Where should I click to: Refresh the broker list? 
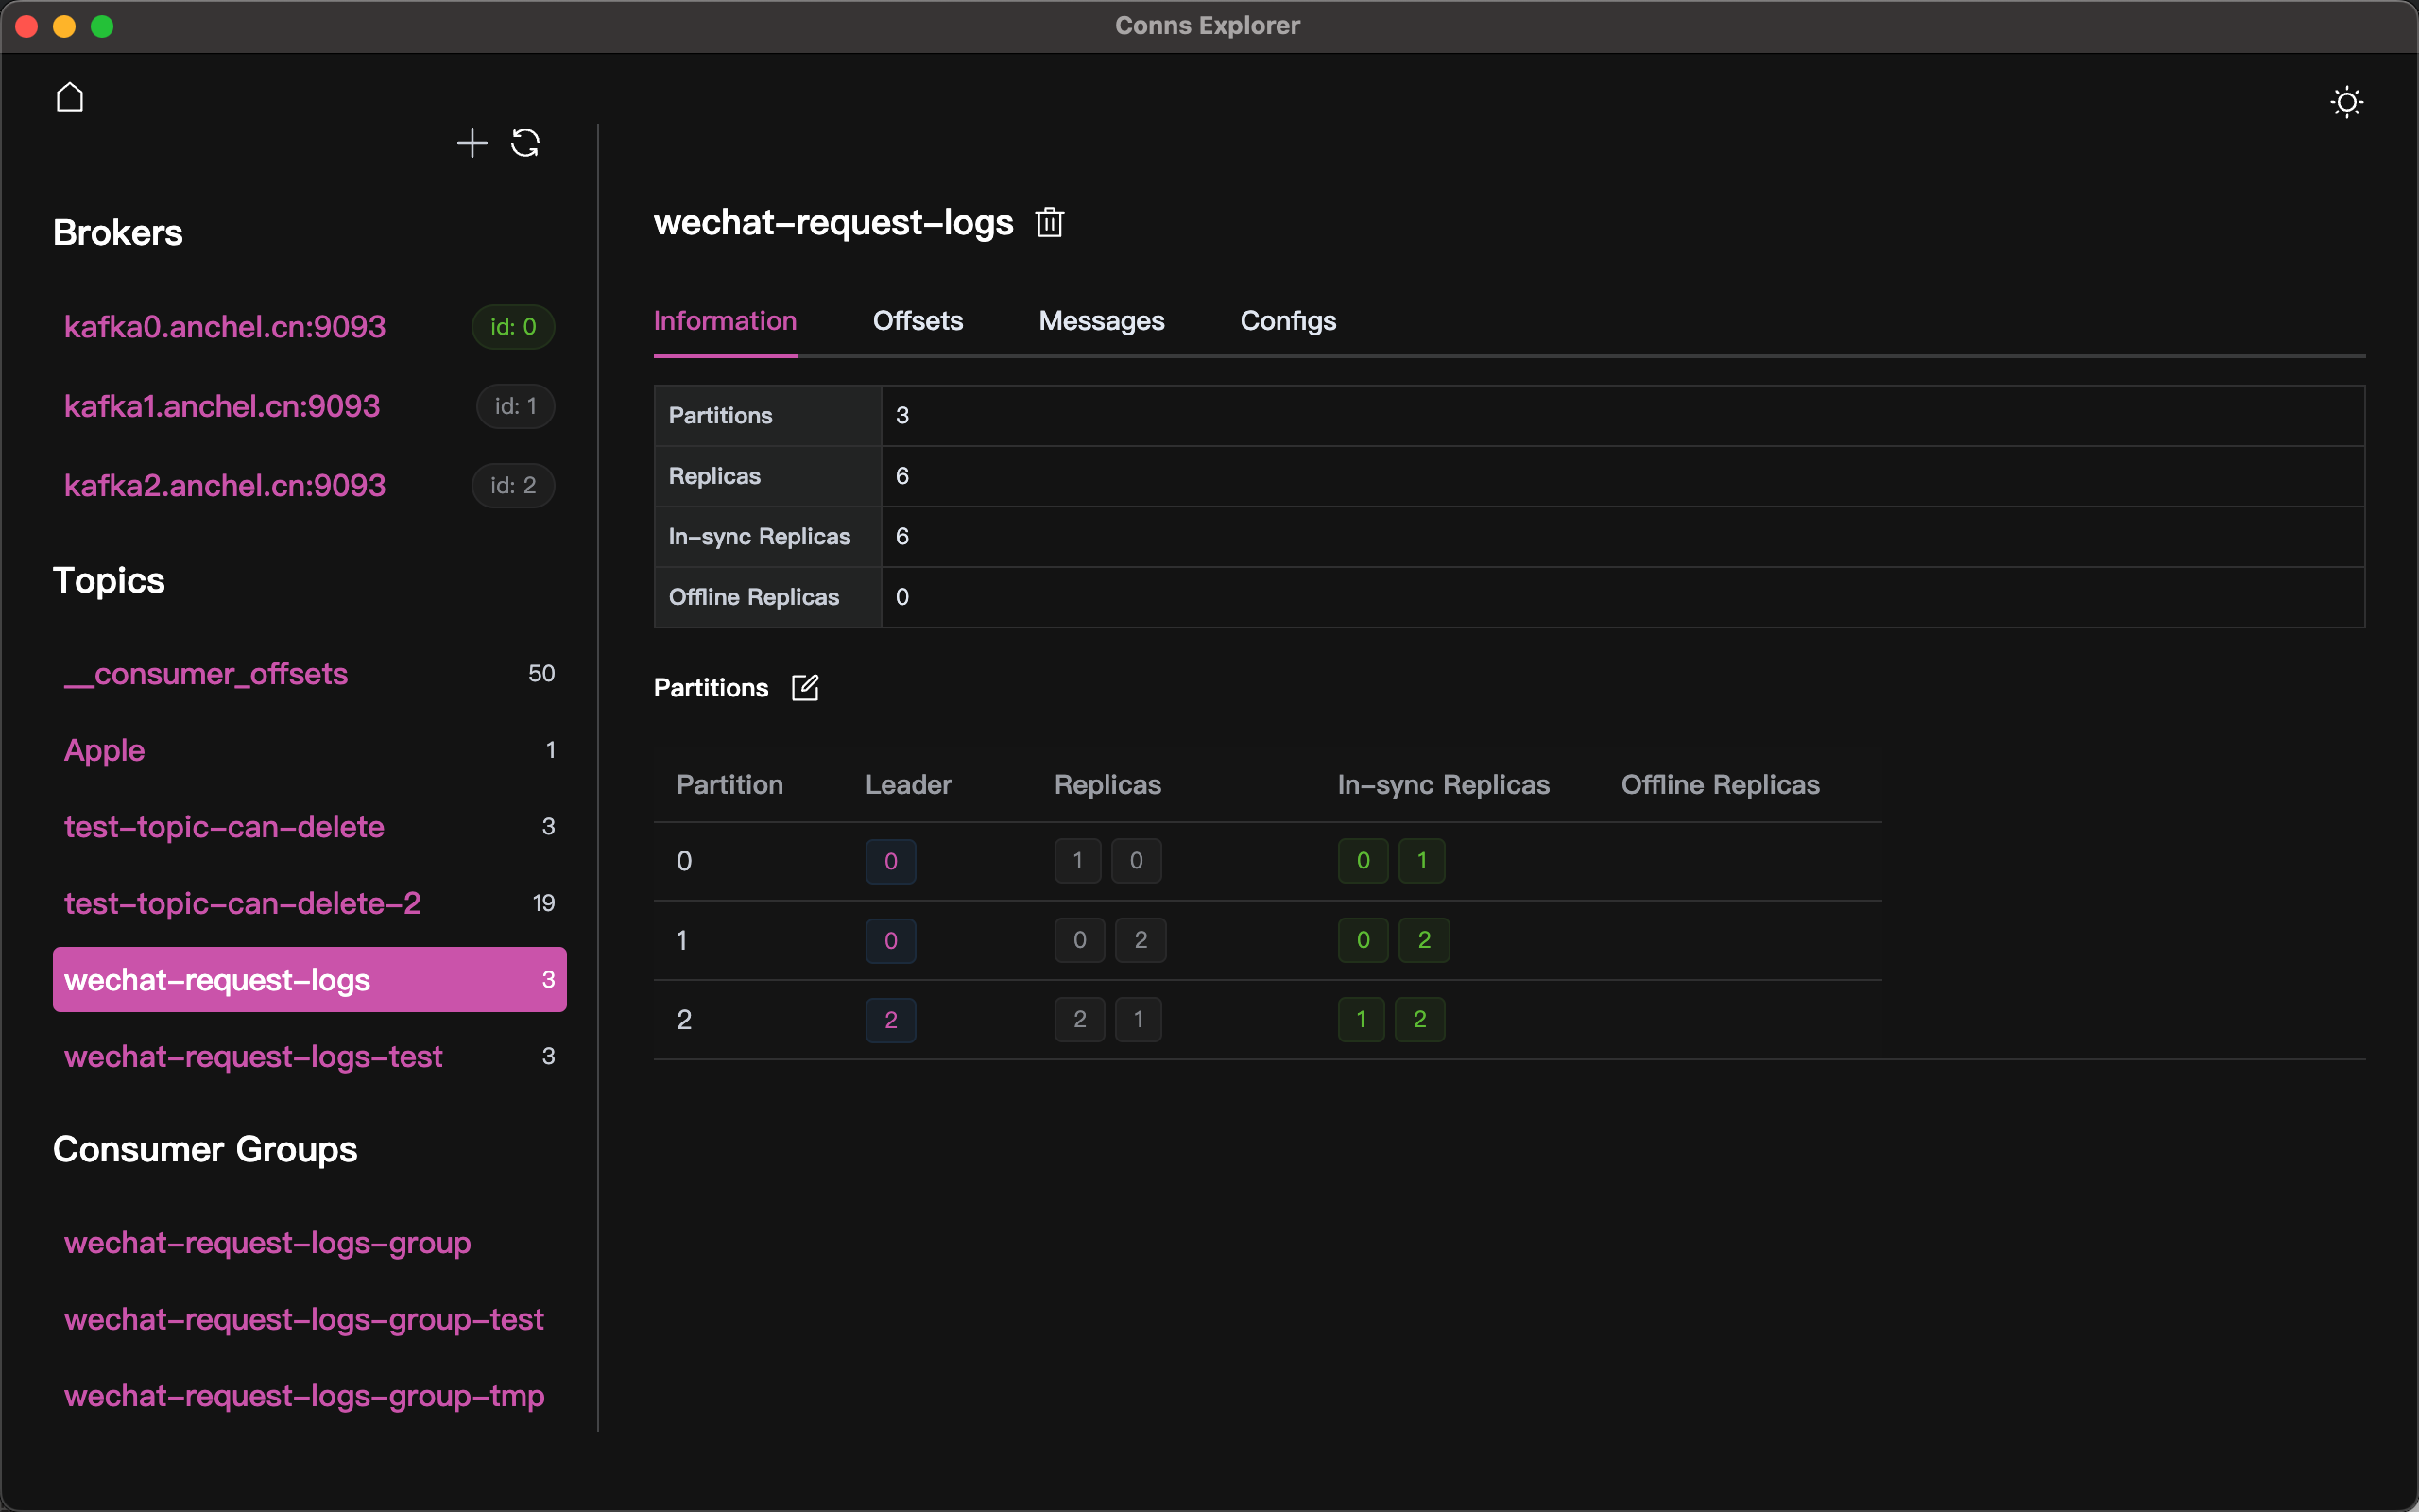tap(525, 143)
